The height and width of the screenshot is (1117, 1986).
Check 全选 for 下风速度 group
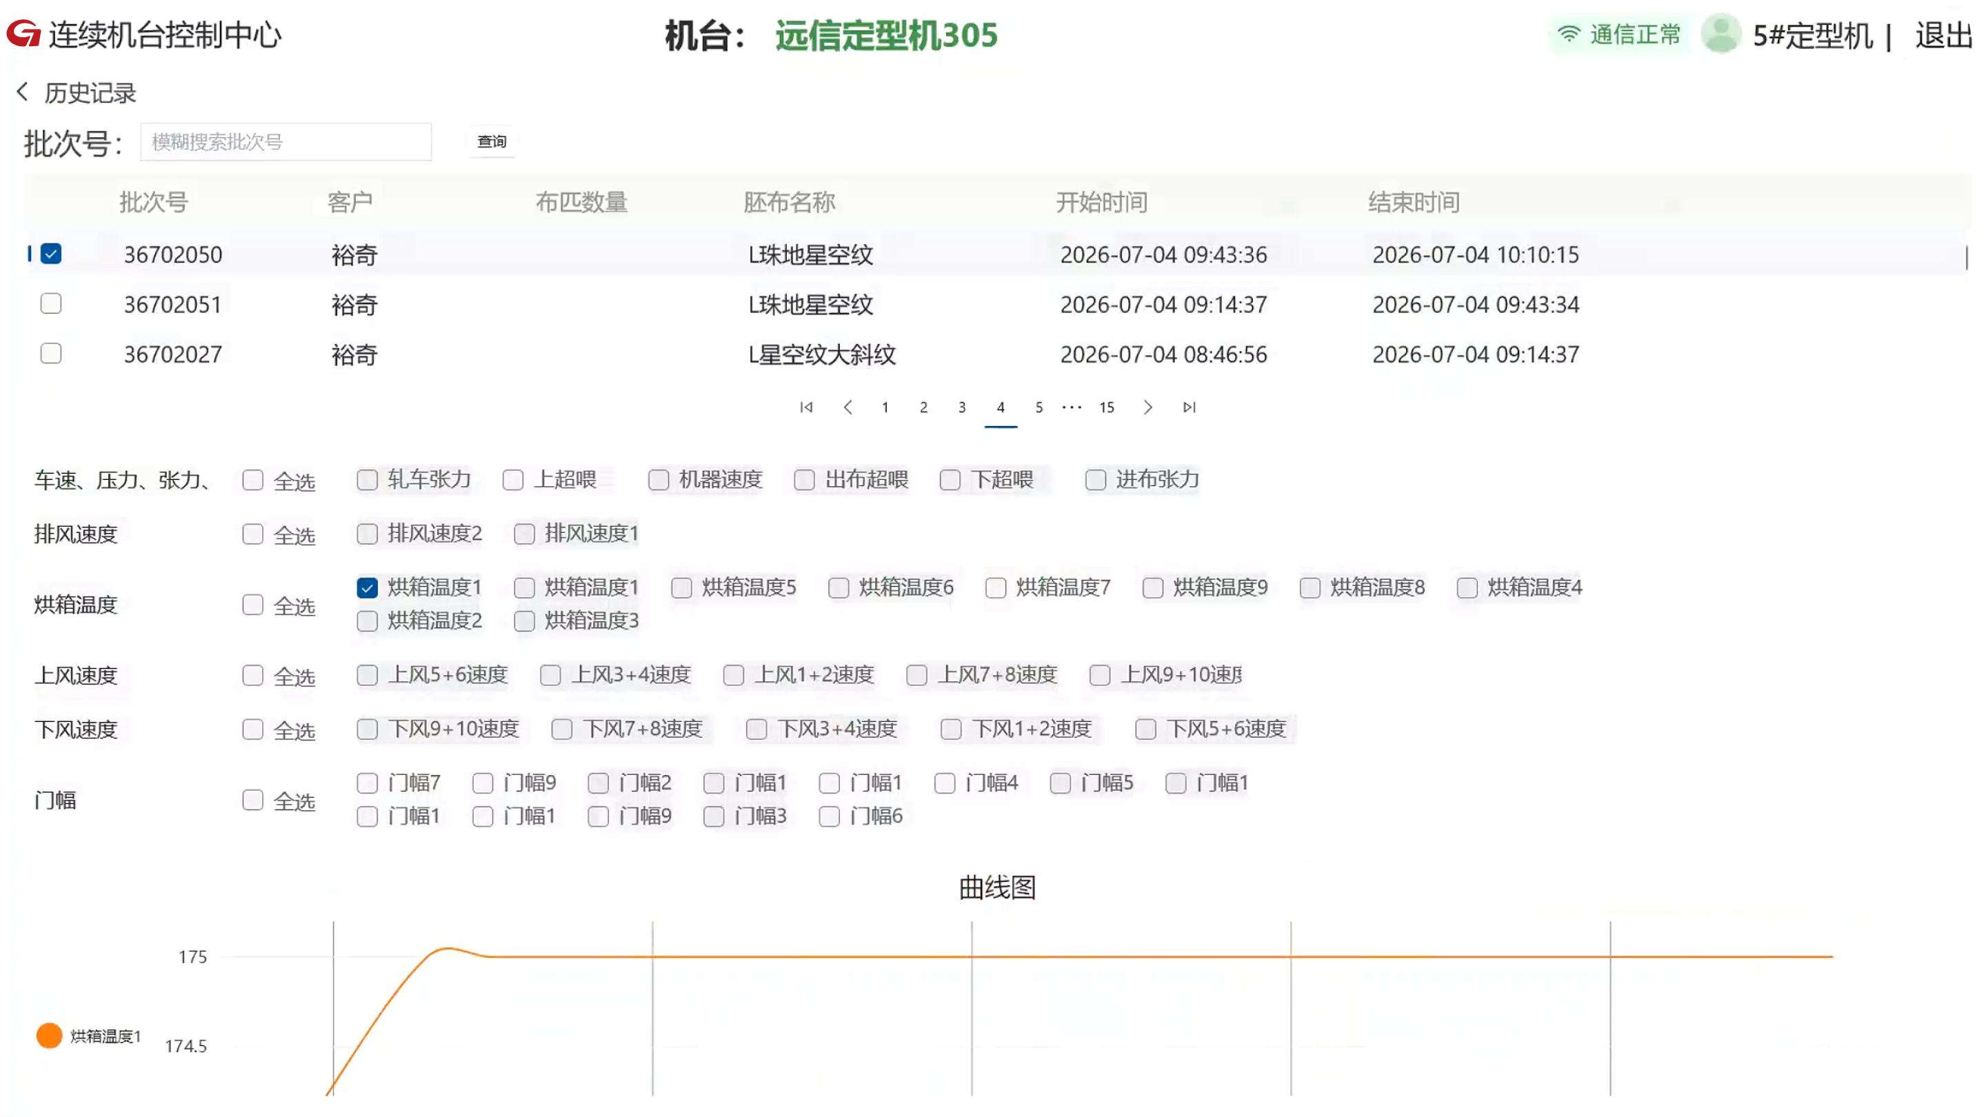tap(253, 730)
